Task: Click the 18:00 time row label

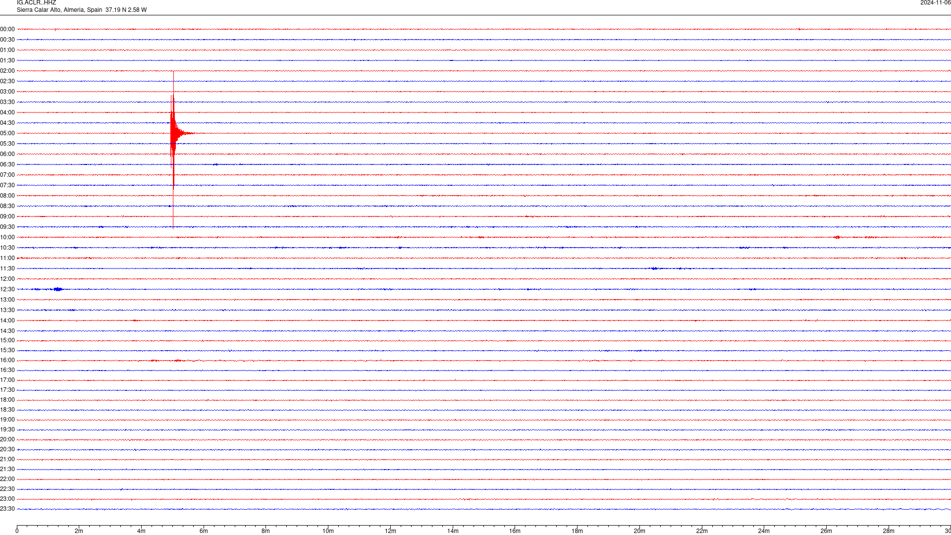Action: point(7,400)
